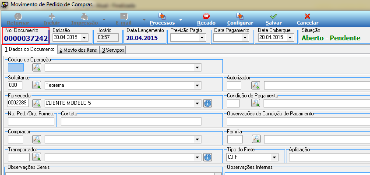Expand the E-mail dropdown arrow

(144, 20)
